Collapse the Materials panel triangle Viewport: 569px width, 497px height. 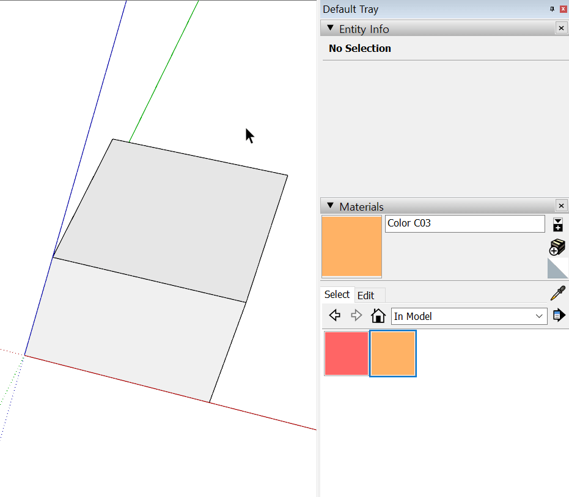(330, 206)
